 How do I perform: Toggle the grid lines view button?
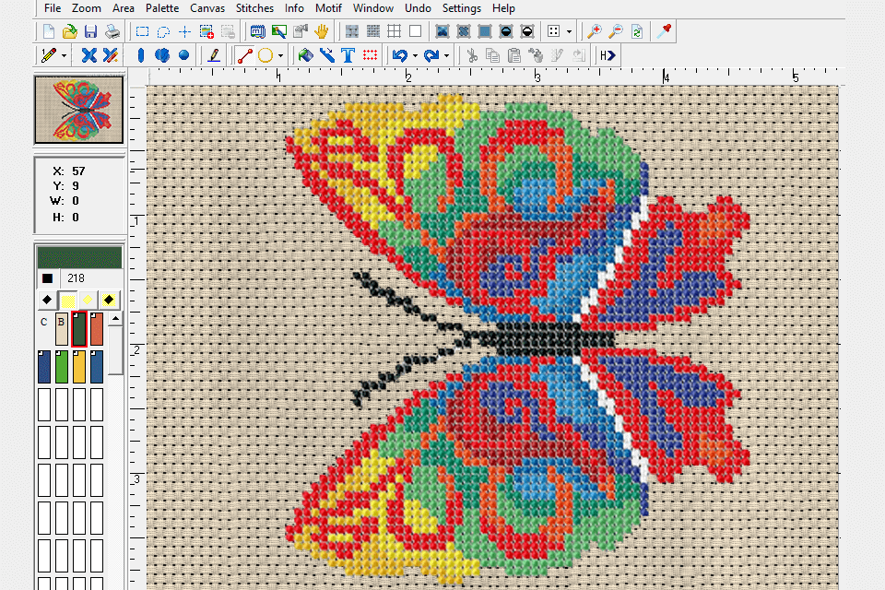point(394,31)
